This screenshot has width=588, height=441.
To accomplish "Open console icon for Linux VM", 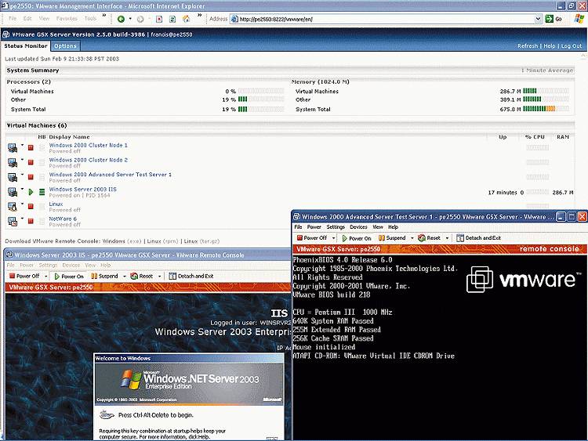I will [x=13, y=207].
